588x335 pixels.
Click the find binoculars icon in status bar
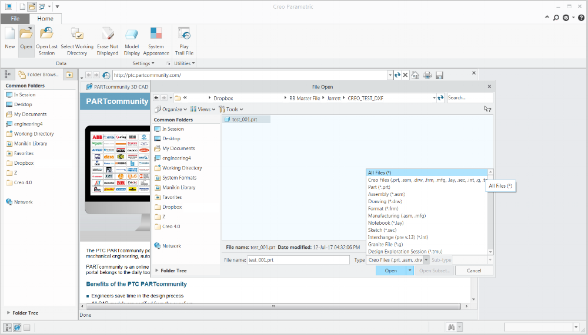click(451, 327)
